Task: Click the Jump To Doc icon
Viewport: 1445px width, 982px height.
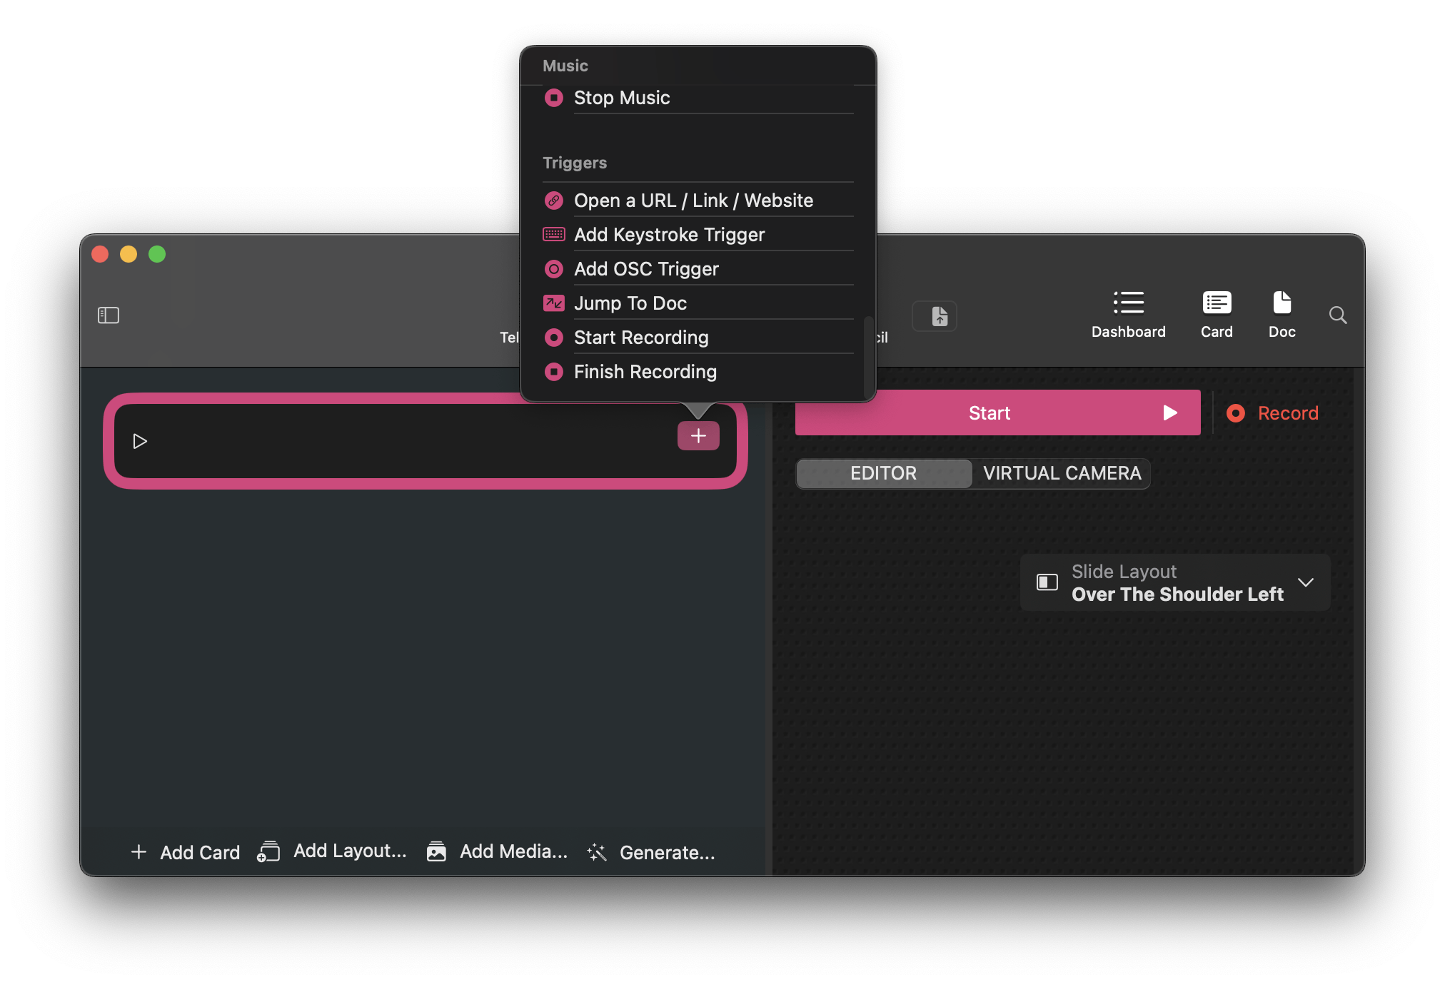Action: 554,303
